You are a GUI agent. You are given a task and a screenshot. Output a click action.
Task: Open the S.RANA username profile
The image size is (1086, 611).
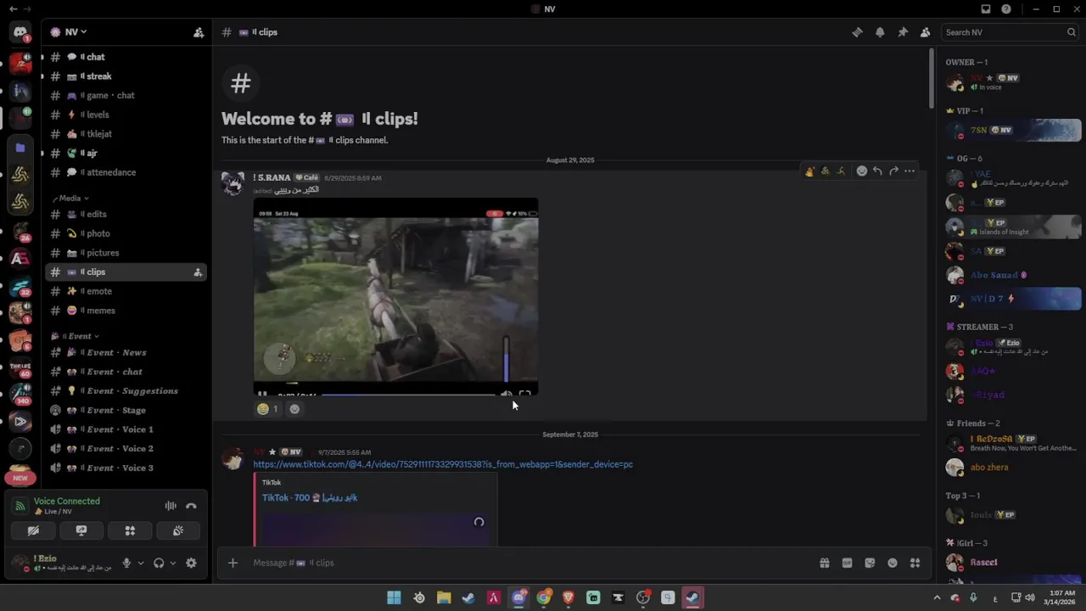(x=271, y=177)
